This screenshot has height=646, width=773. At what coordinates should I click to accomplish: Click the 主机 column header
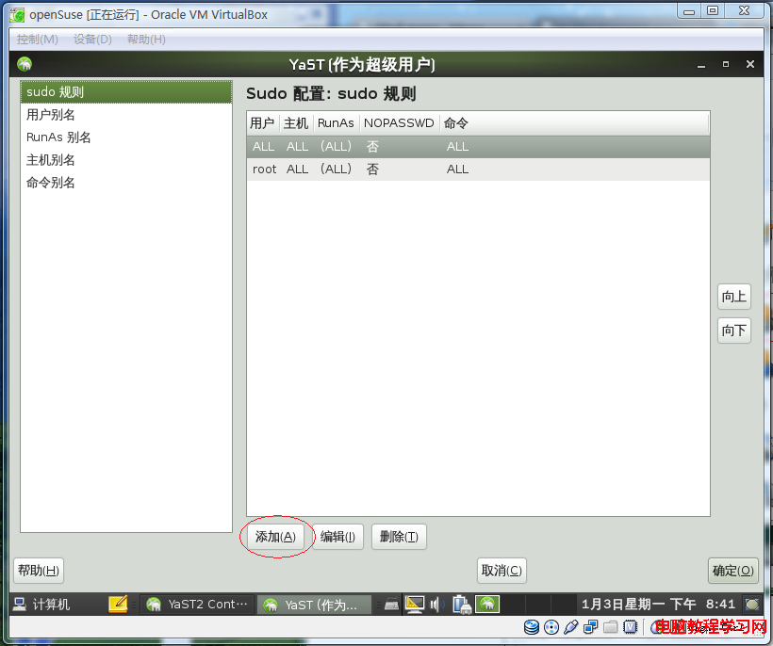pyautogui.click(x=296, y=123)
